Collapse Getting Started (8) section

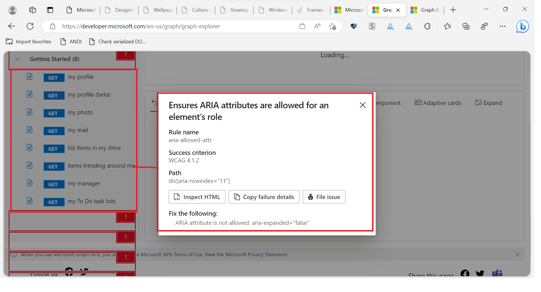(x=17, y=59)
